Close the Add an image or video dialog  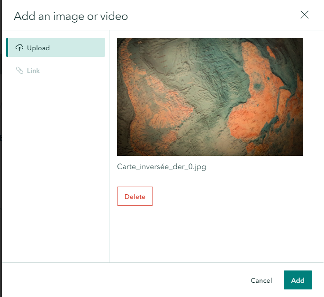point(305,15)
